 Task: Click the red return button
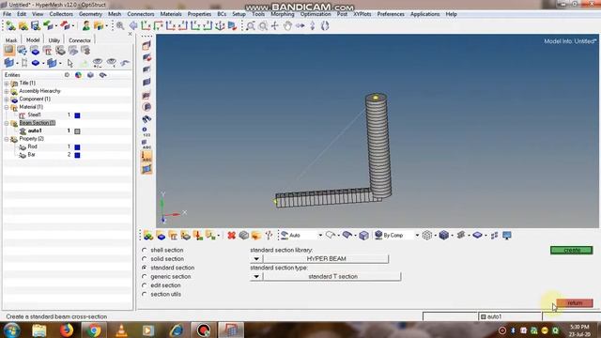tap(575, 302)
